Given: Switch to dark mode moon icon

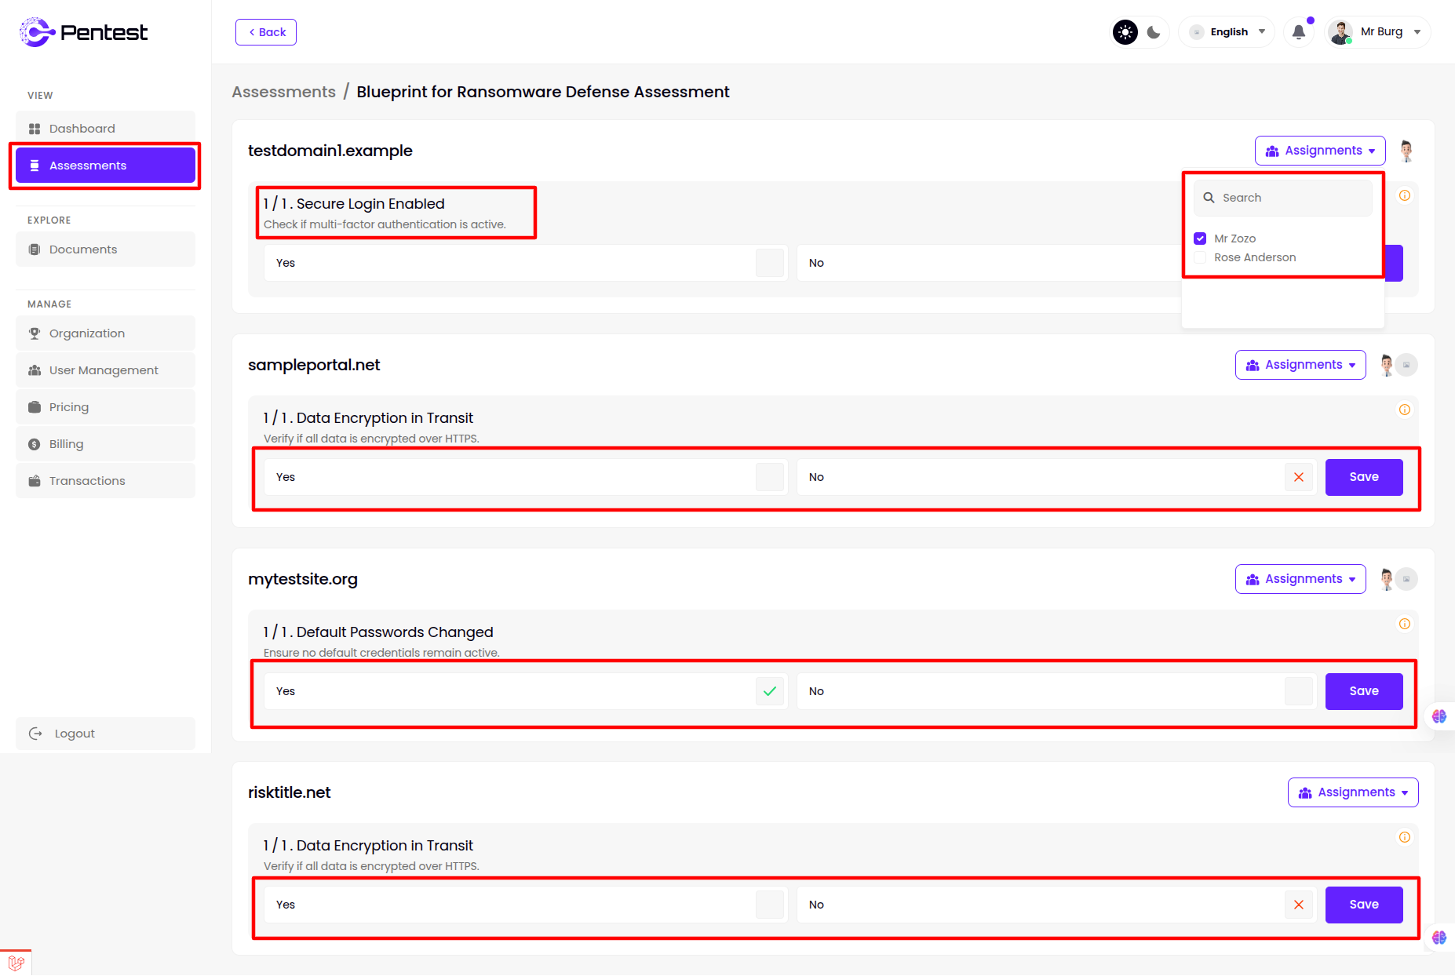Looking at the screenshot, I should coord(1154,32).
